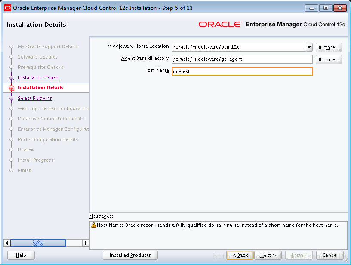Click the sidebar horizontal scrollbar thumb
This screenshot has width=351, height=265.
click(x=38, y=243)
